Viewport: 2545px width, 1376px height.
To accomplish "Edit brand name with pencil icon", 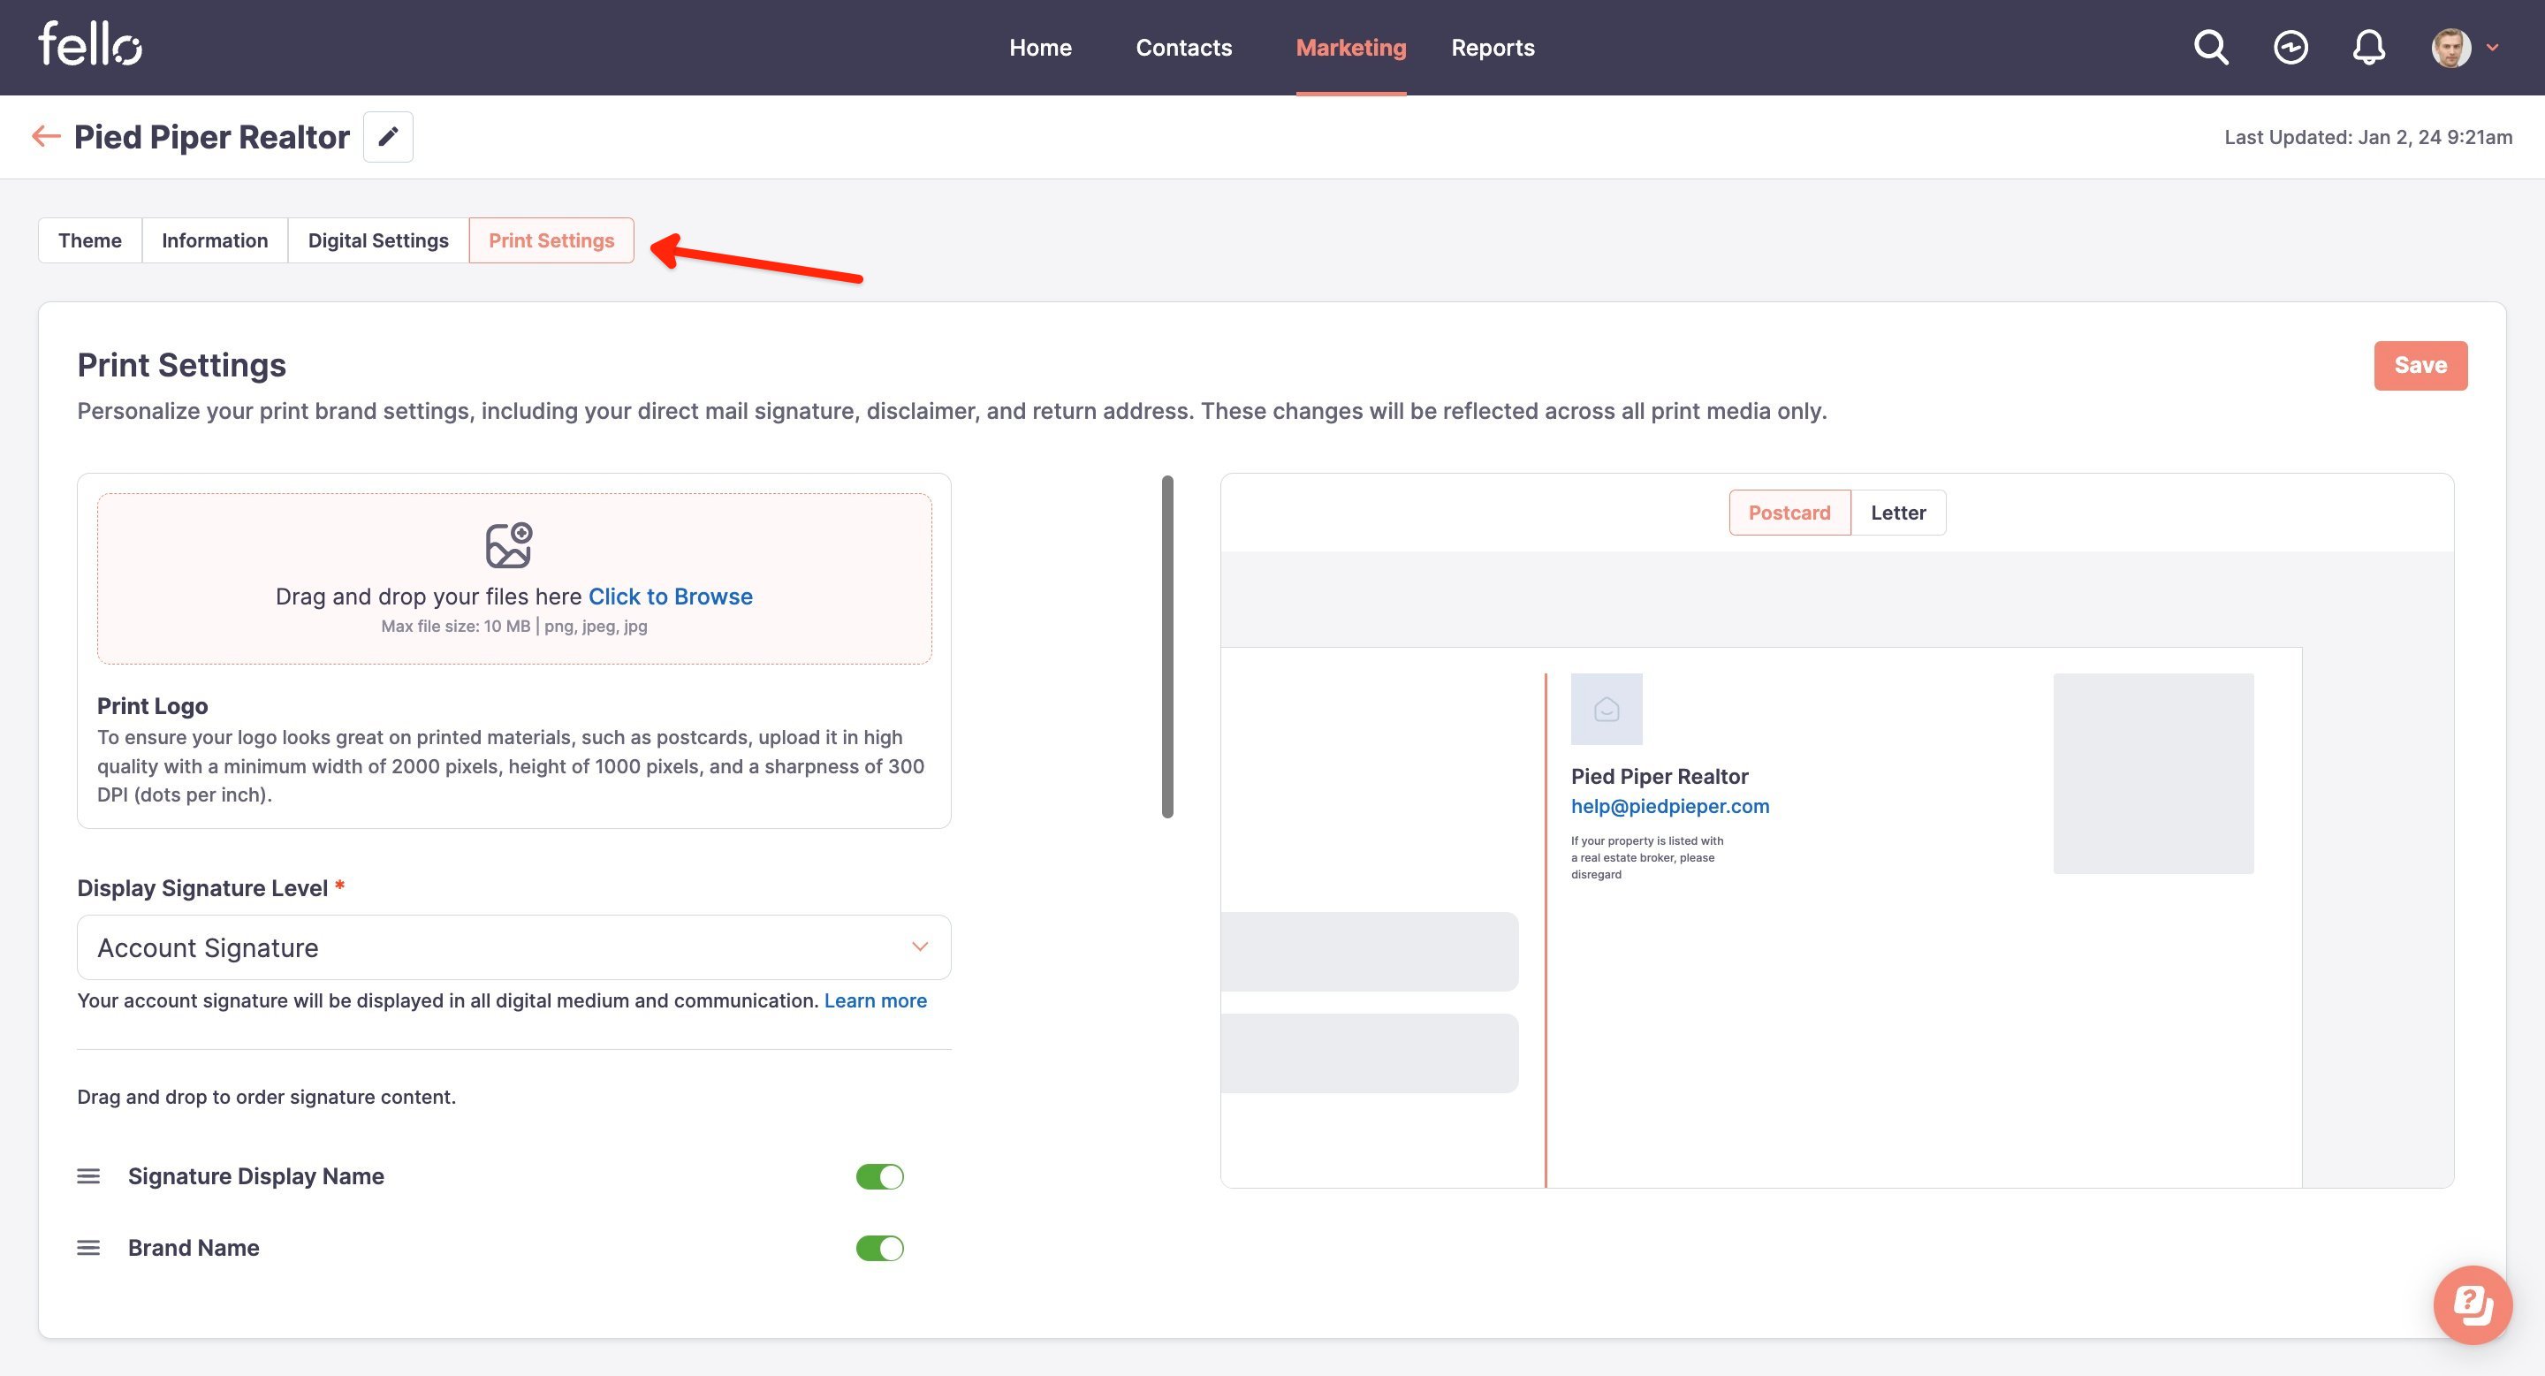I will coord(388,136).
